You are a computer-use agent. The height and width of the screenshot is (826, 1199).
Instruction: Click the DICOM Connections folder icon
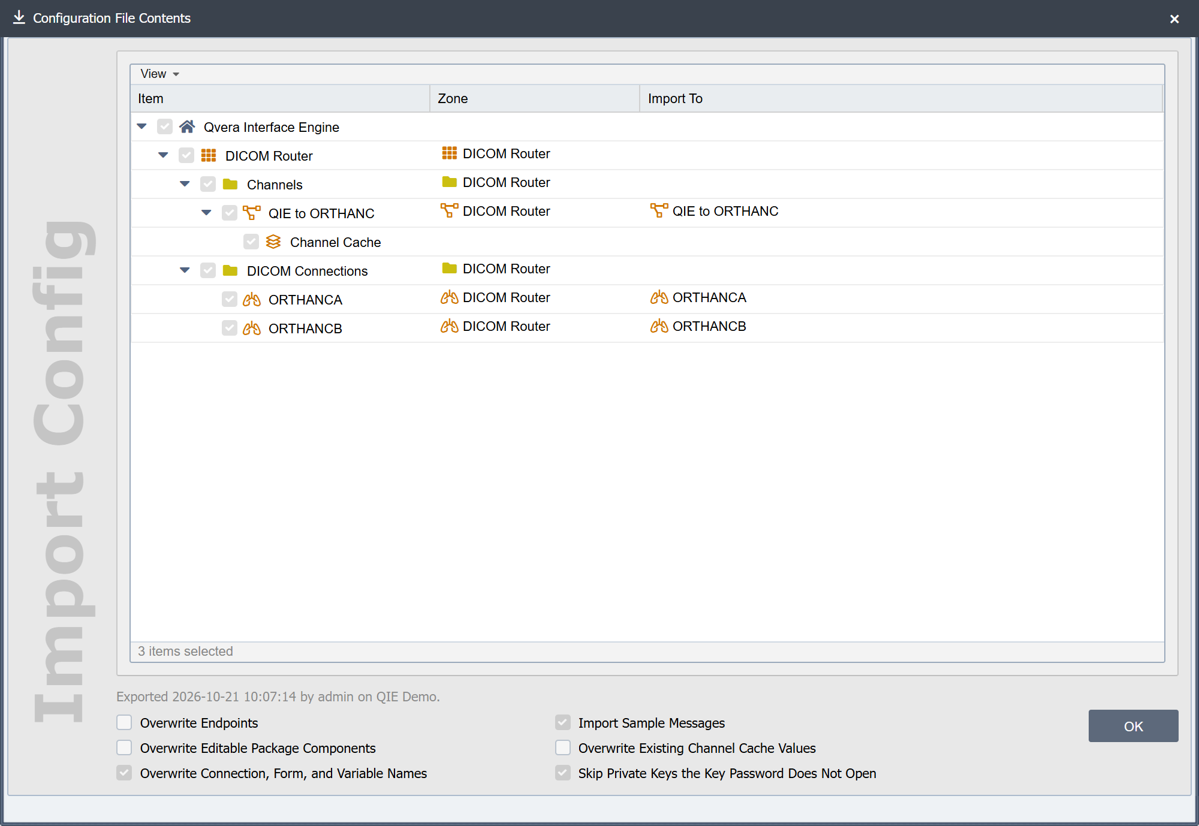coord(230,270)
